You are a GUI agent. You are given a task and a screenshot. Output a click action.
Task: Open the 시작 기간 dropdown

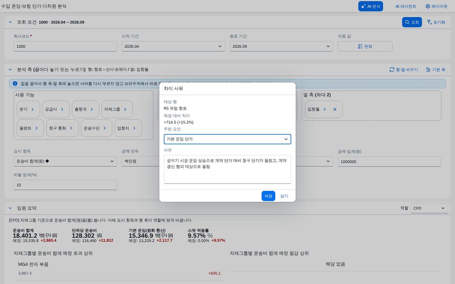[173, 46]
